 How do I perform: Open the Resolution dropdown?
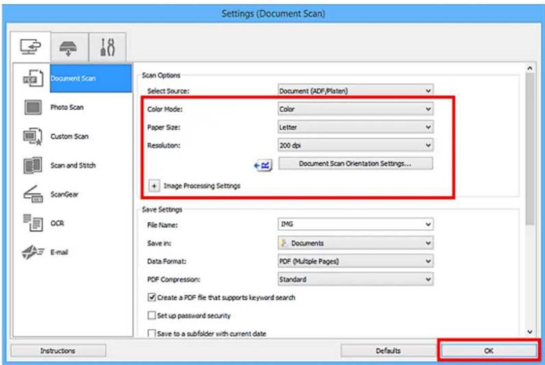355,145
